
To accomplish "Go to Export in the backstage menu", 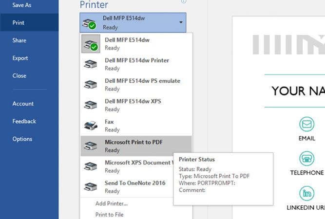I will [x=20, y=58].
